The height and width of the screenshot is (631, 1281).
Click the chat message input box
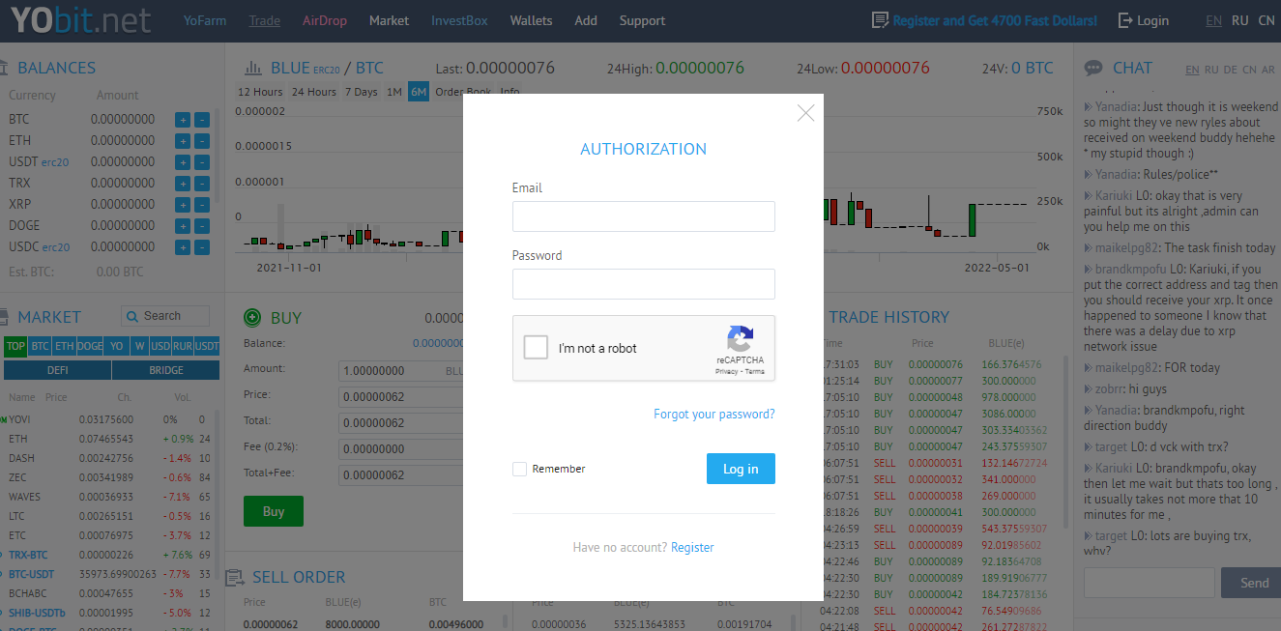[1150, 583]
